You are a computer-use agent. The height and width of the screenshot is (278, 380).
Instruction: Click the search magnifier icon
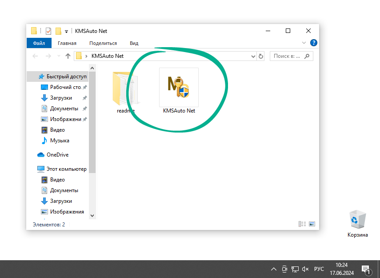coord(307,56)
